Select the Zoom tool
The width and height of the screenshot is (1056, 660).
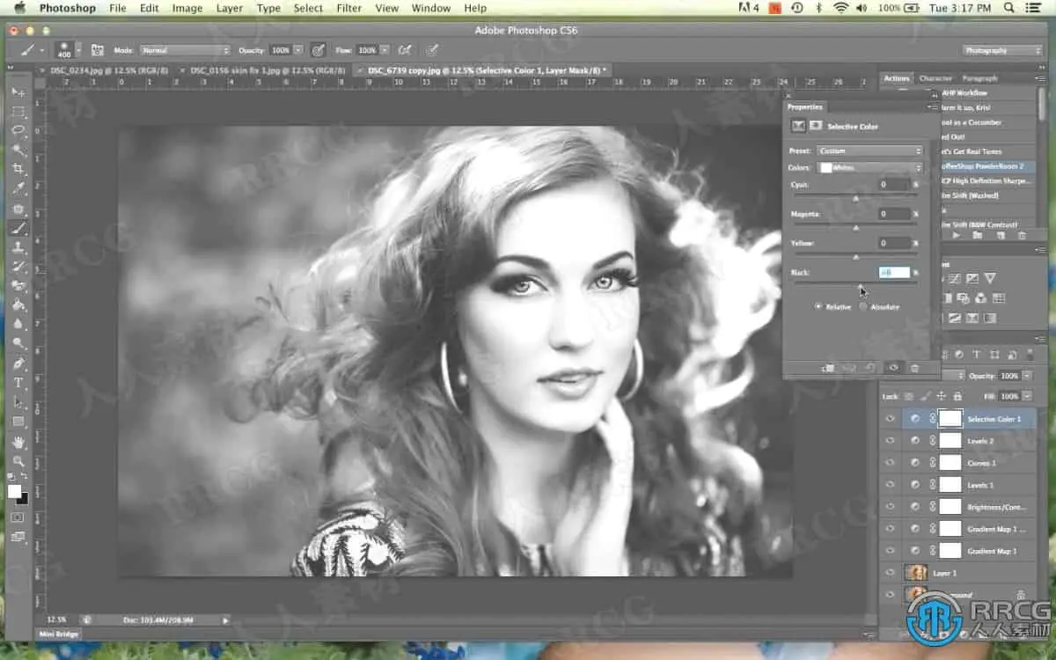[18, 461]
